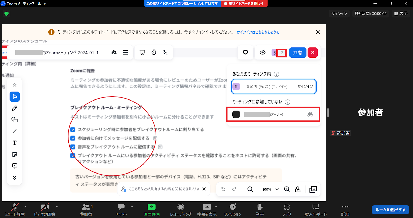Screen dimensions: 413x218
Task: Expand more whiteboard tools downward chevron
Action: coord(15,178)
